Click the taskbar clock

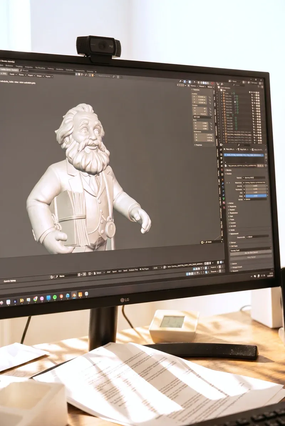tap(270, 274)
